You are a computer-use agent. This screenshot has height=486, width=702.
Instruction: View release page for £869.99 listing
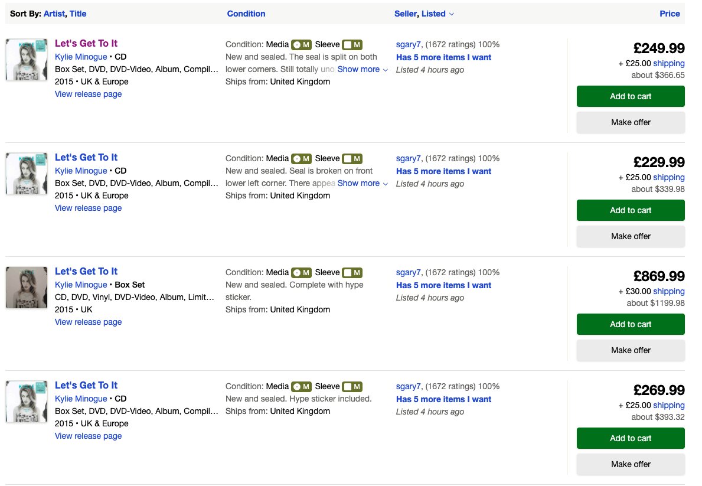coord(88,322)
